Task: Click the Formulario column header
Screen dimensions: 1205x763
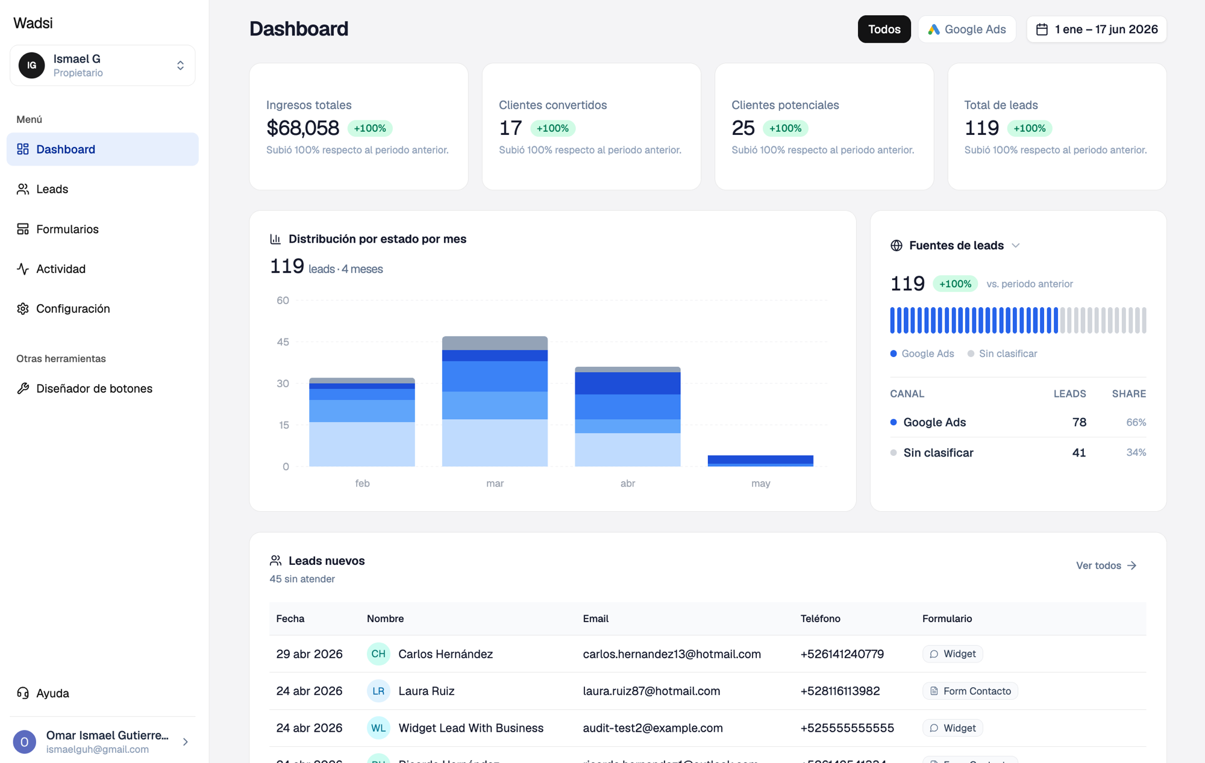Action: point(947,618)
